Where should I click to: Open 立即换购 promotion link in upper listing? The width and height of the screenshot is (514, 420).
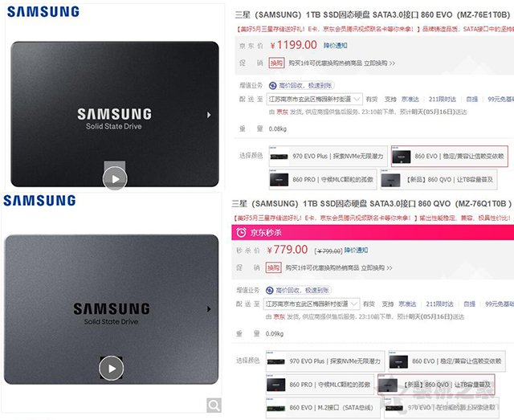click(x=379, y=63)
